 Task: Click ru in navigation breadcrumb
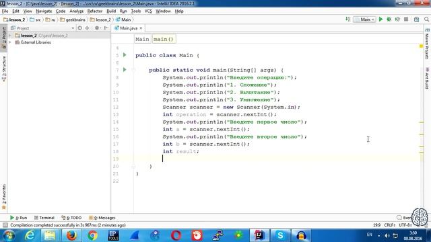click(51, 19)
